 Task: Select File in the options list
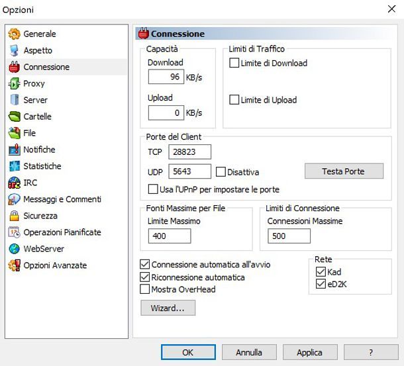click(x=66, y=133)
